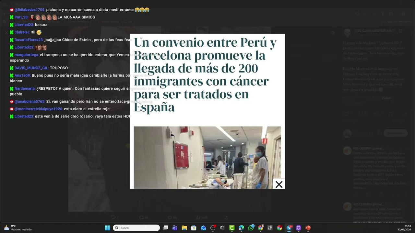Click chat username Nardamaria

[x=25, y=89]
